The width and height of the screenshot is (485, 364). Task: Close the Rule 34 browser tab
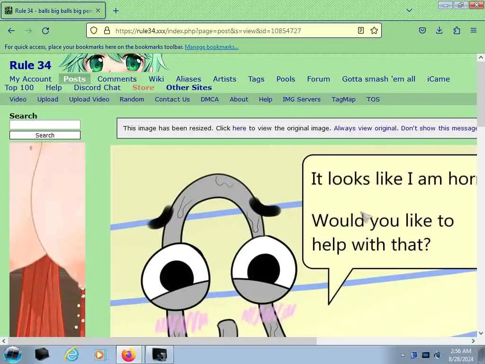click(98, 10)
